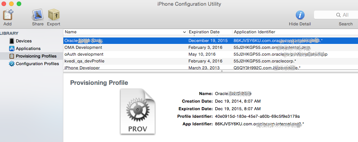Click the 55J2HKGP55.com.oraclecorp.* identifier cell
This screenshot has height=142, width=358.
click(265, 61)
